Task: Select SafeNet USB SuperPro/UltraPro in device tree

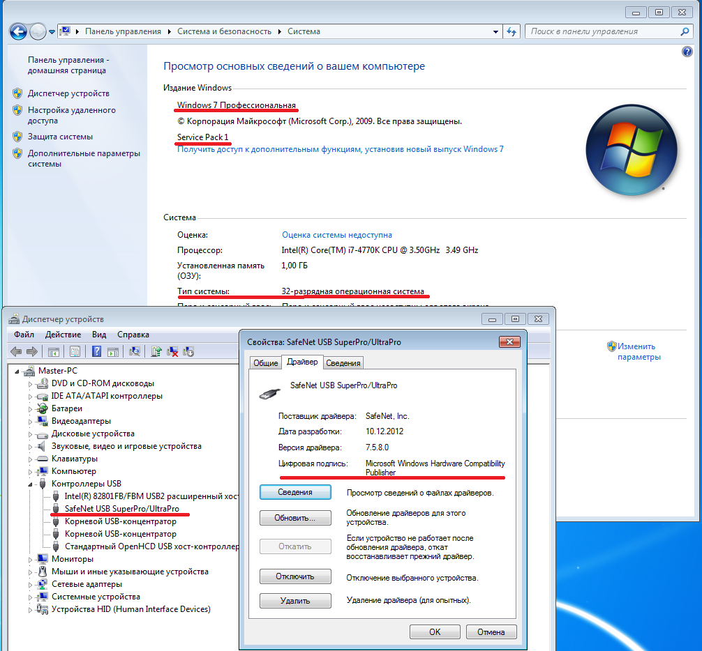Action: click(x=122, y=509)
